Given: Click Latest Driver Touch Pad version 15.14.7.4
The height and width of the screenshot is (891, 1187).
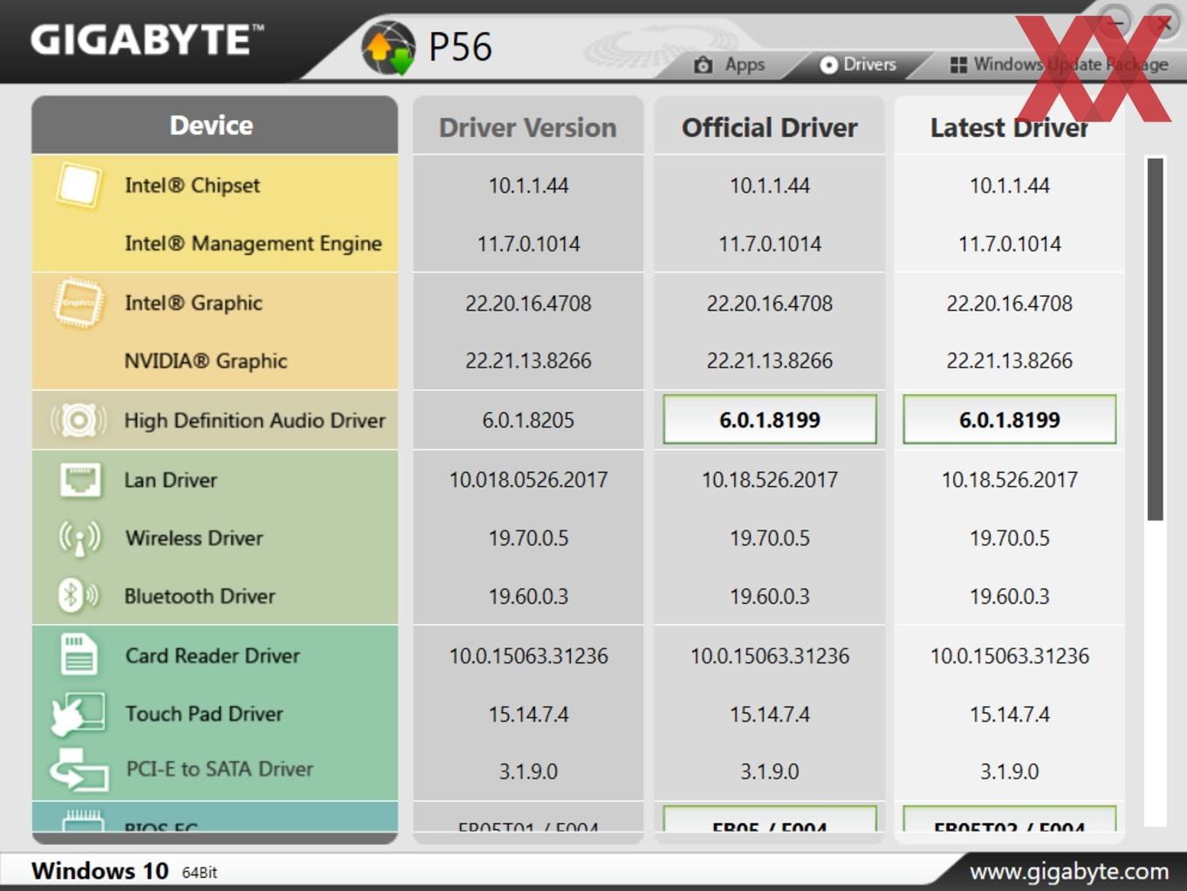Looking at the screenshot, I should coord(1010,715).
